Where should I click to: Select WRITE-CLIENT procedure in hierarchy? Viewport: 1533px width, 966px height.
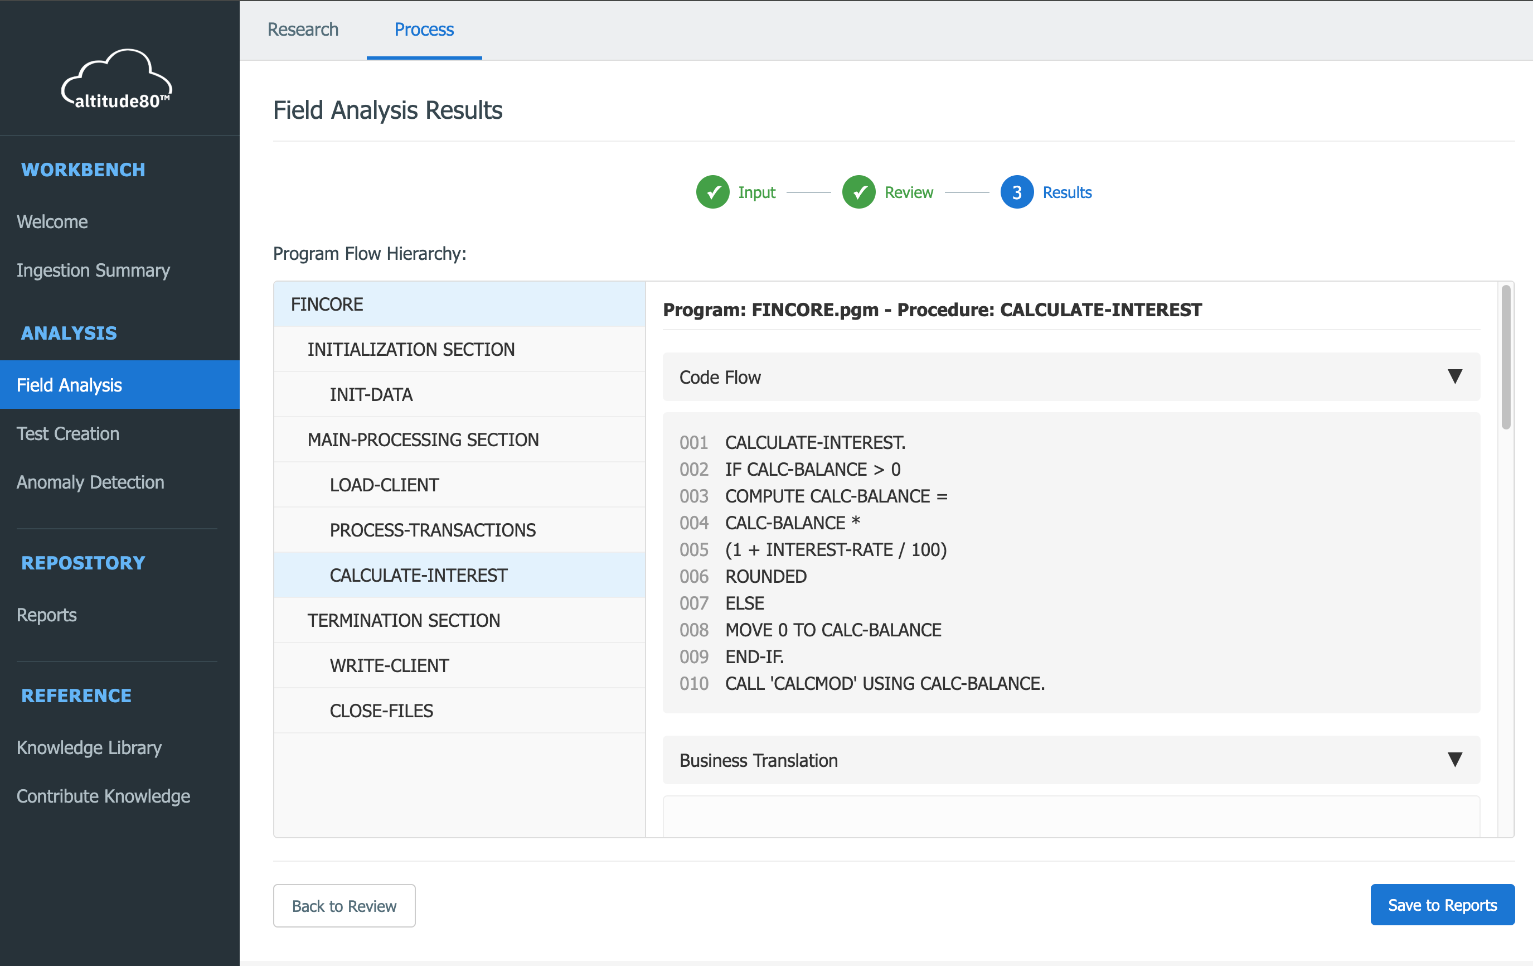click(x=459, y=666)
